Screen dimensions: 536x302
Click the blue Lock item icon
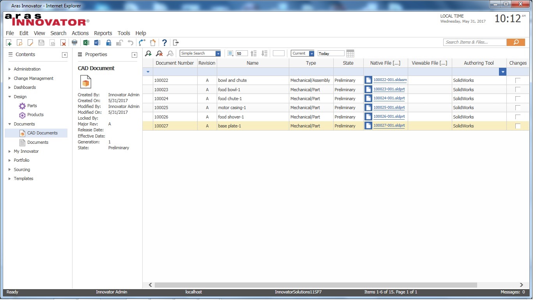coord(109,42)
